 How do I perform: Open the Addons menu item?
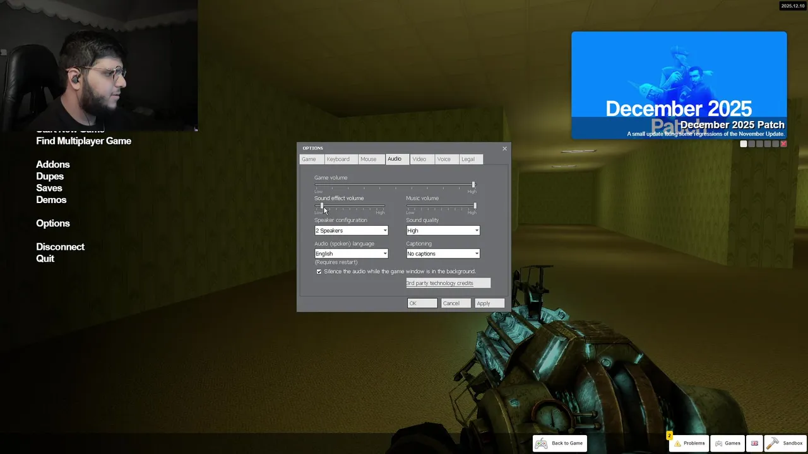point(53,165)
